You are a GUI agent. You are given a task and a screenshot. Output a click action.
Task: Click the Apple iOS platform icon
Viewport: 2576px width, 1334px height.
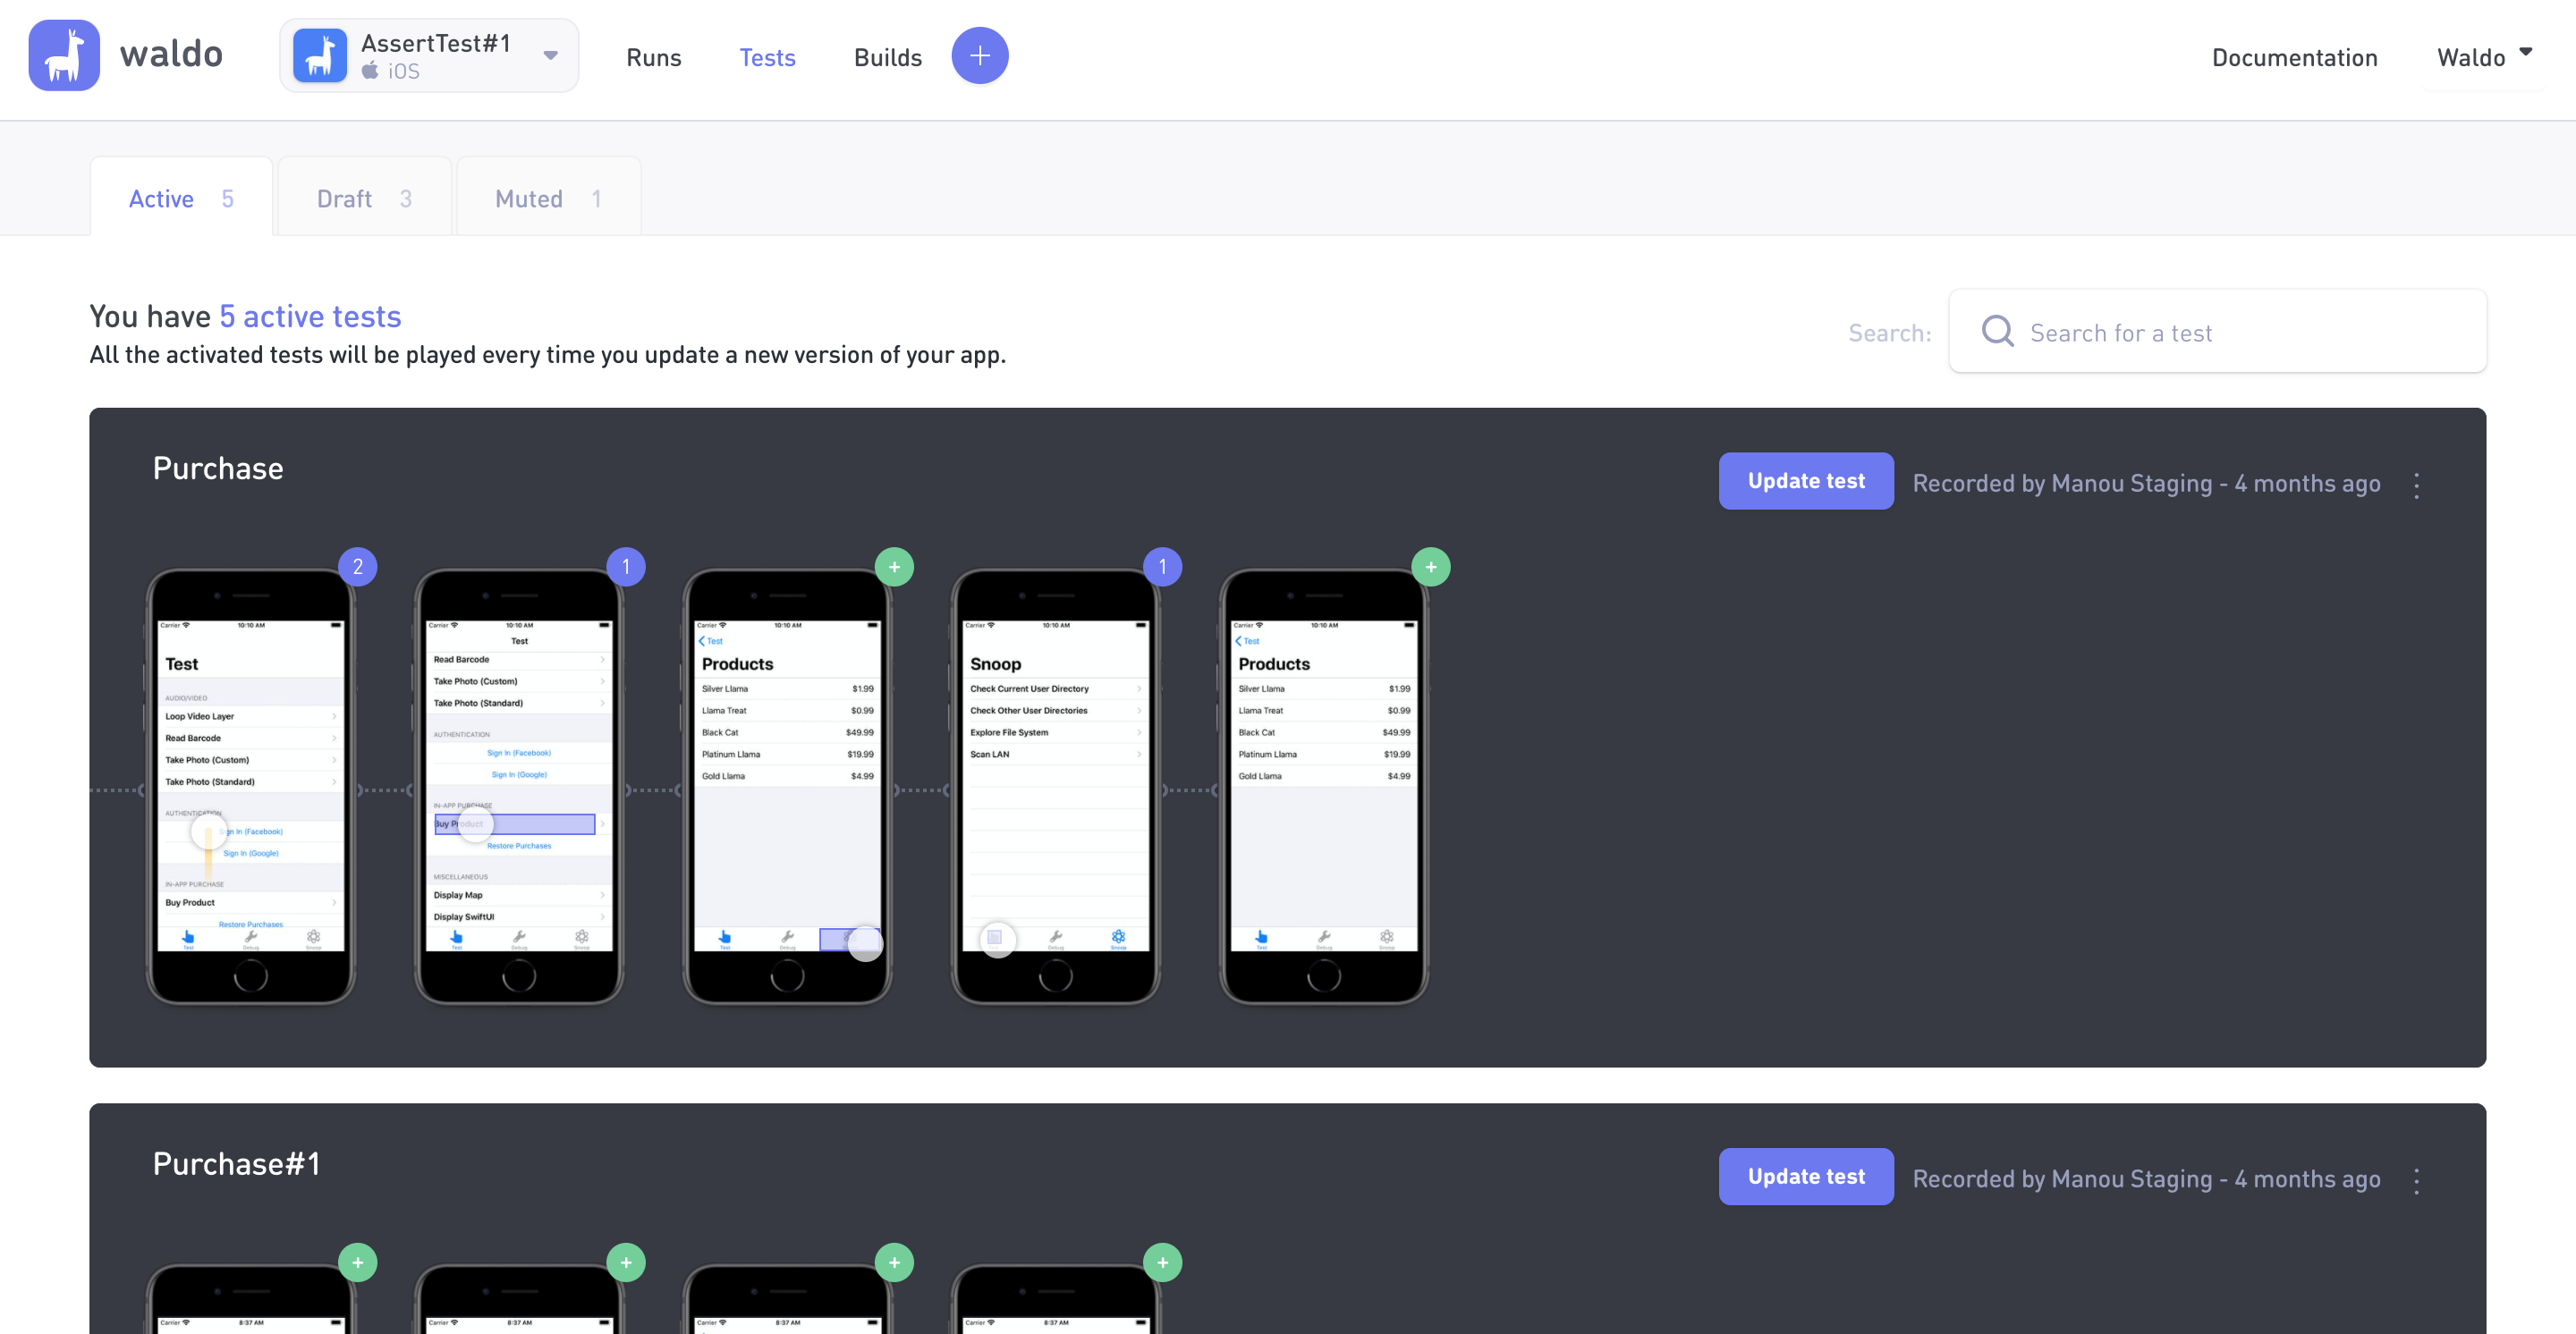point(370,70)
